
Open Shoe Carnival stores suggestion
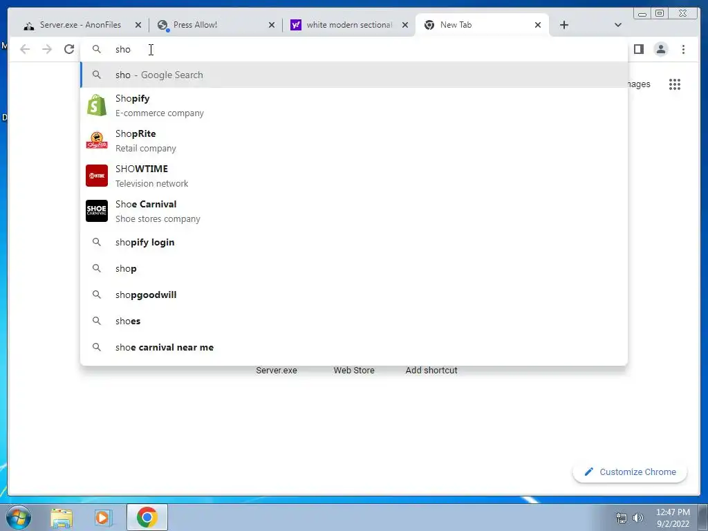(x=354, y=211)
